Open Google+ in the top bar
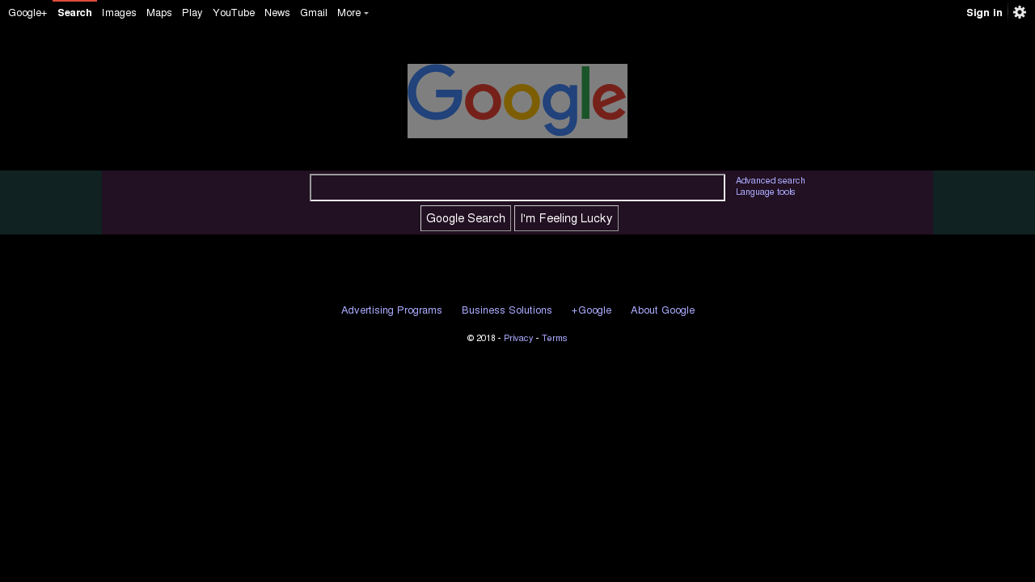 (x=27, y=13)
